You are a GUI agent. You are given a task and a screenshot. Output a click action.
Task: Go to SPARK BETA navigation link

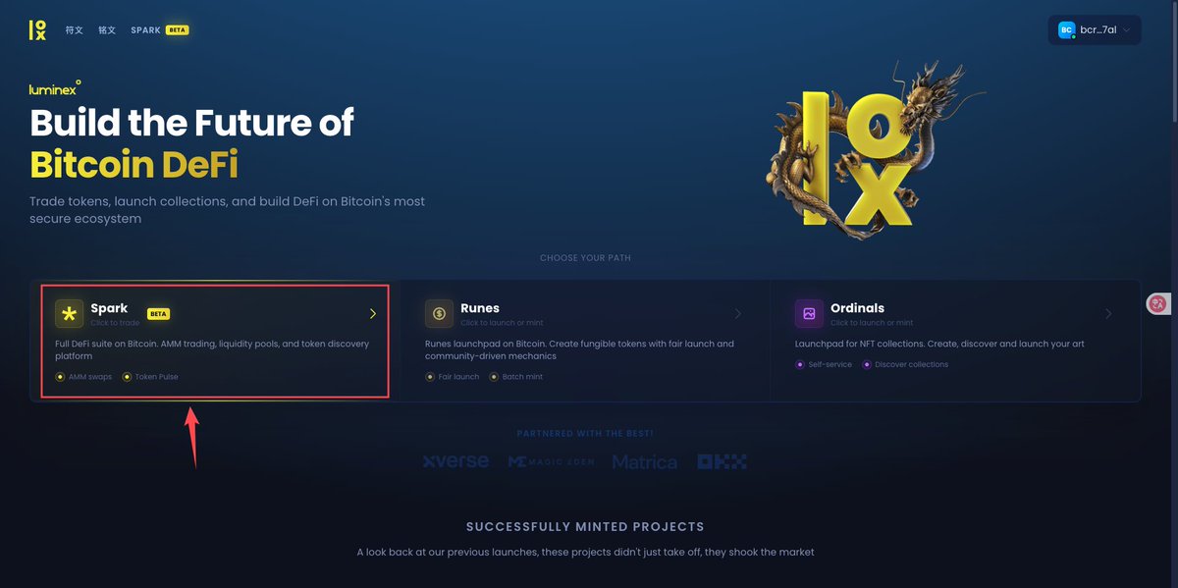point(160,30)
